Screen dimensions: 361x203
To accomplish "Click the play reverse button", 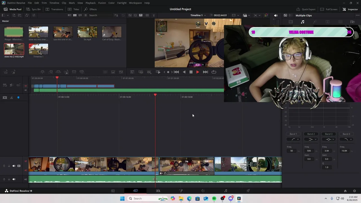I will coord(184,72).
